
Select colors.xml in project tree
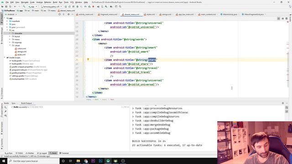point(20,49)
